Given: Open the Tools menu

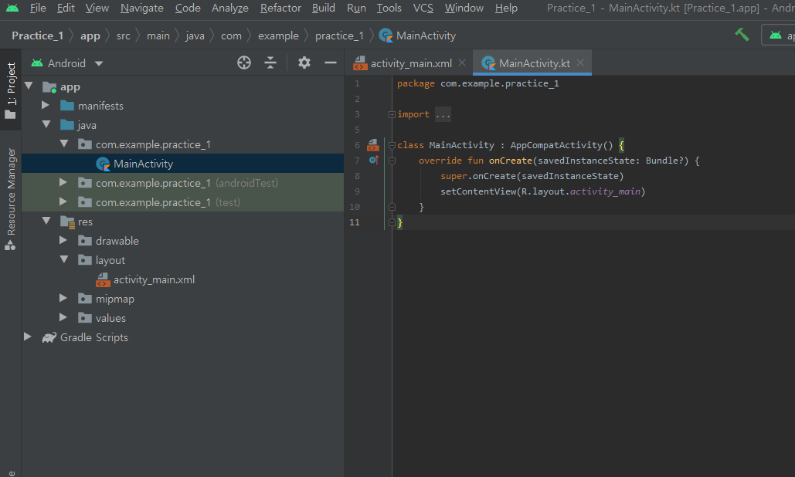Looking at the screenshot, I should 389,8.
